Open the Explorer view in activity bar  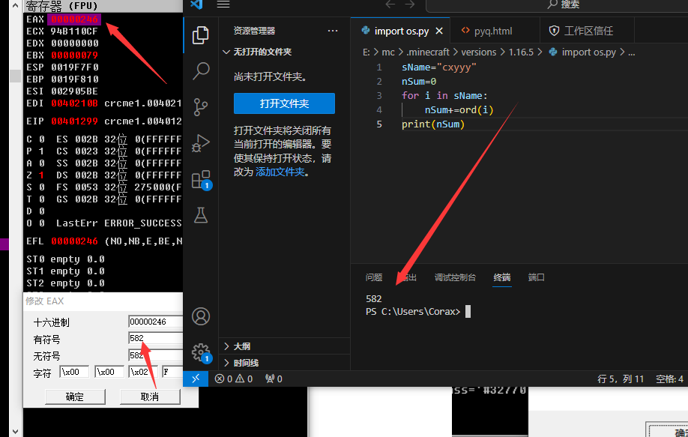(201, 34)
